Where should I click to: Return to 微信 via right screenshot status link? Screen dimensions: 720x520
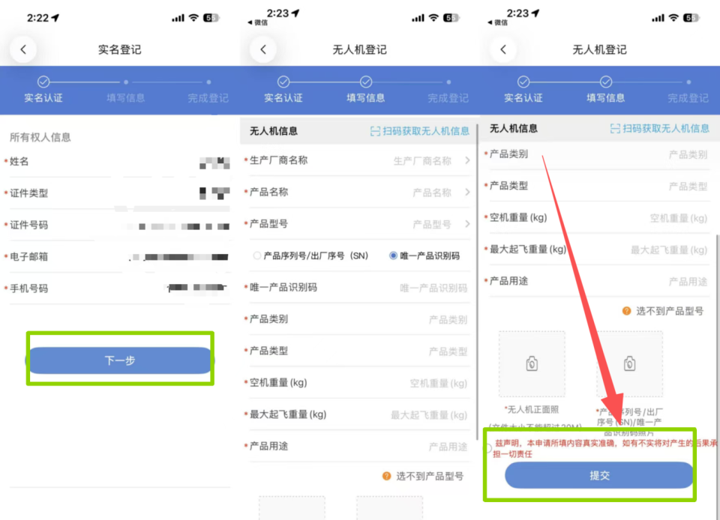498,22
